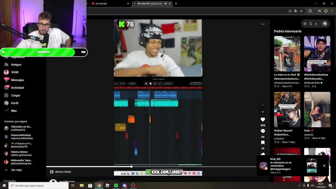Open comments via the speech bubble icon
This screenshot has width=336, height=189.
[263, 131]
